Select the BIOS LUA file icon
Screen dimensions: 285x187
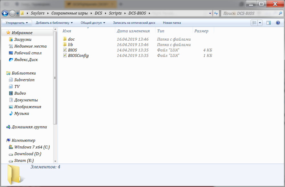(65, 50)
